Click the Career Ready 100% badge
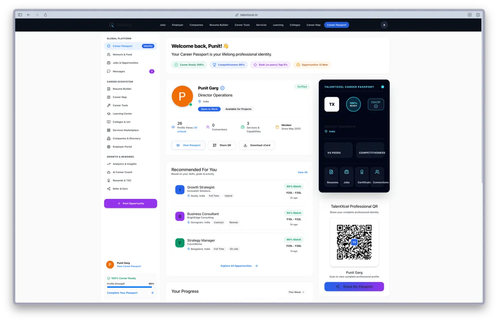Viewport: 498px width, 322px height. 189,65
